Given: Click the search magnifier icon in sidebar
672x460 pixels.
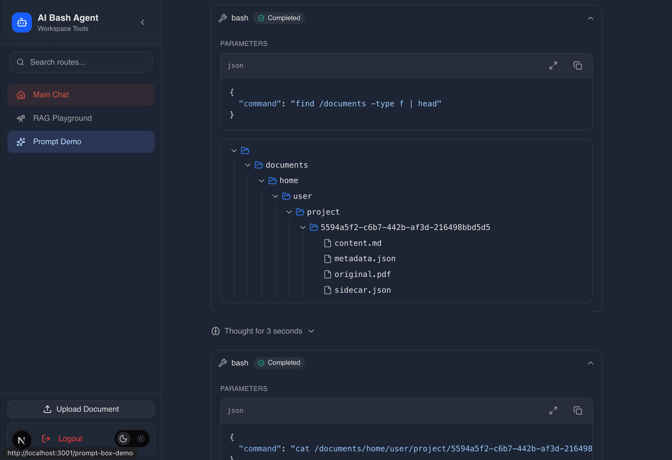Looking at the screenshot, I should click(20, 62).
